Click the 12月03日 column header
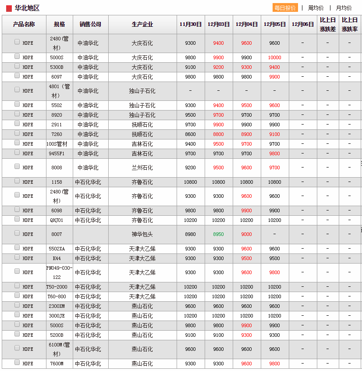The height and width of the screenshot is (371, 362). pyautogui.click(x=219, y=25)
